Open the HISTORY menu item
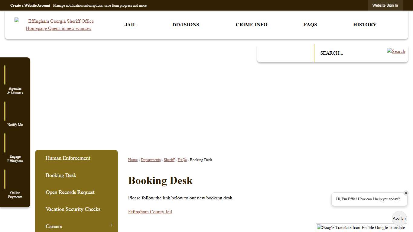Image resolution: width=413 pixels, height=232 pixels. [x=365, y=24]
